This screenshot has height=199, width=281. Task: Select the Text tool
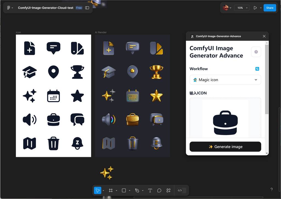[x=150, y=191]
